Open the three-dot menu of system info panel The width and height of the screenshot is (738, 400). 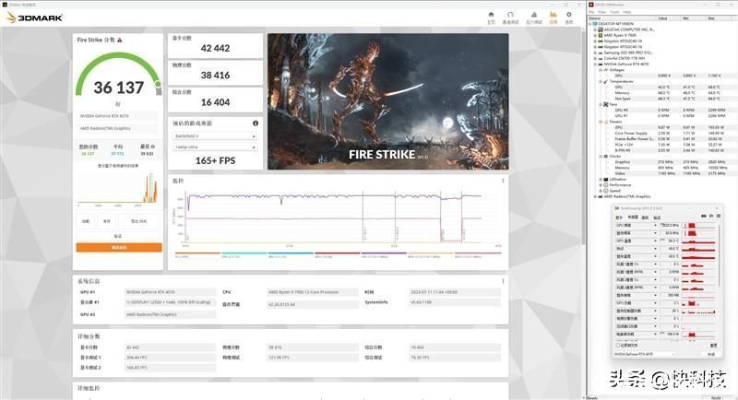click(503, 281)
